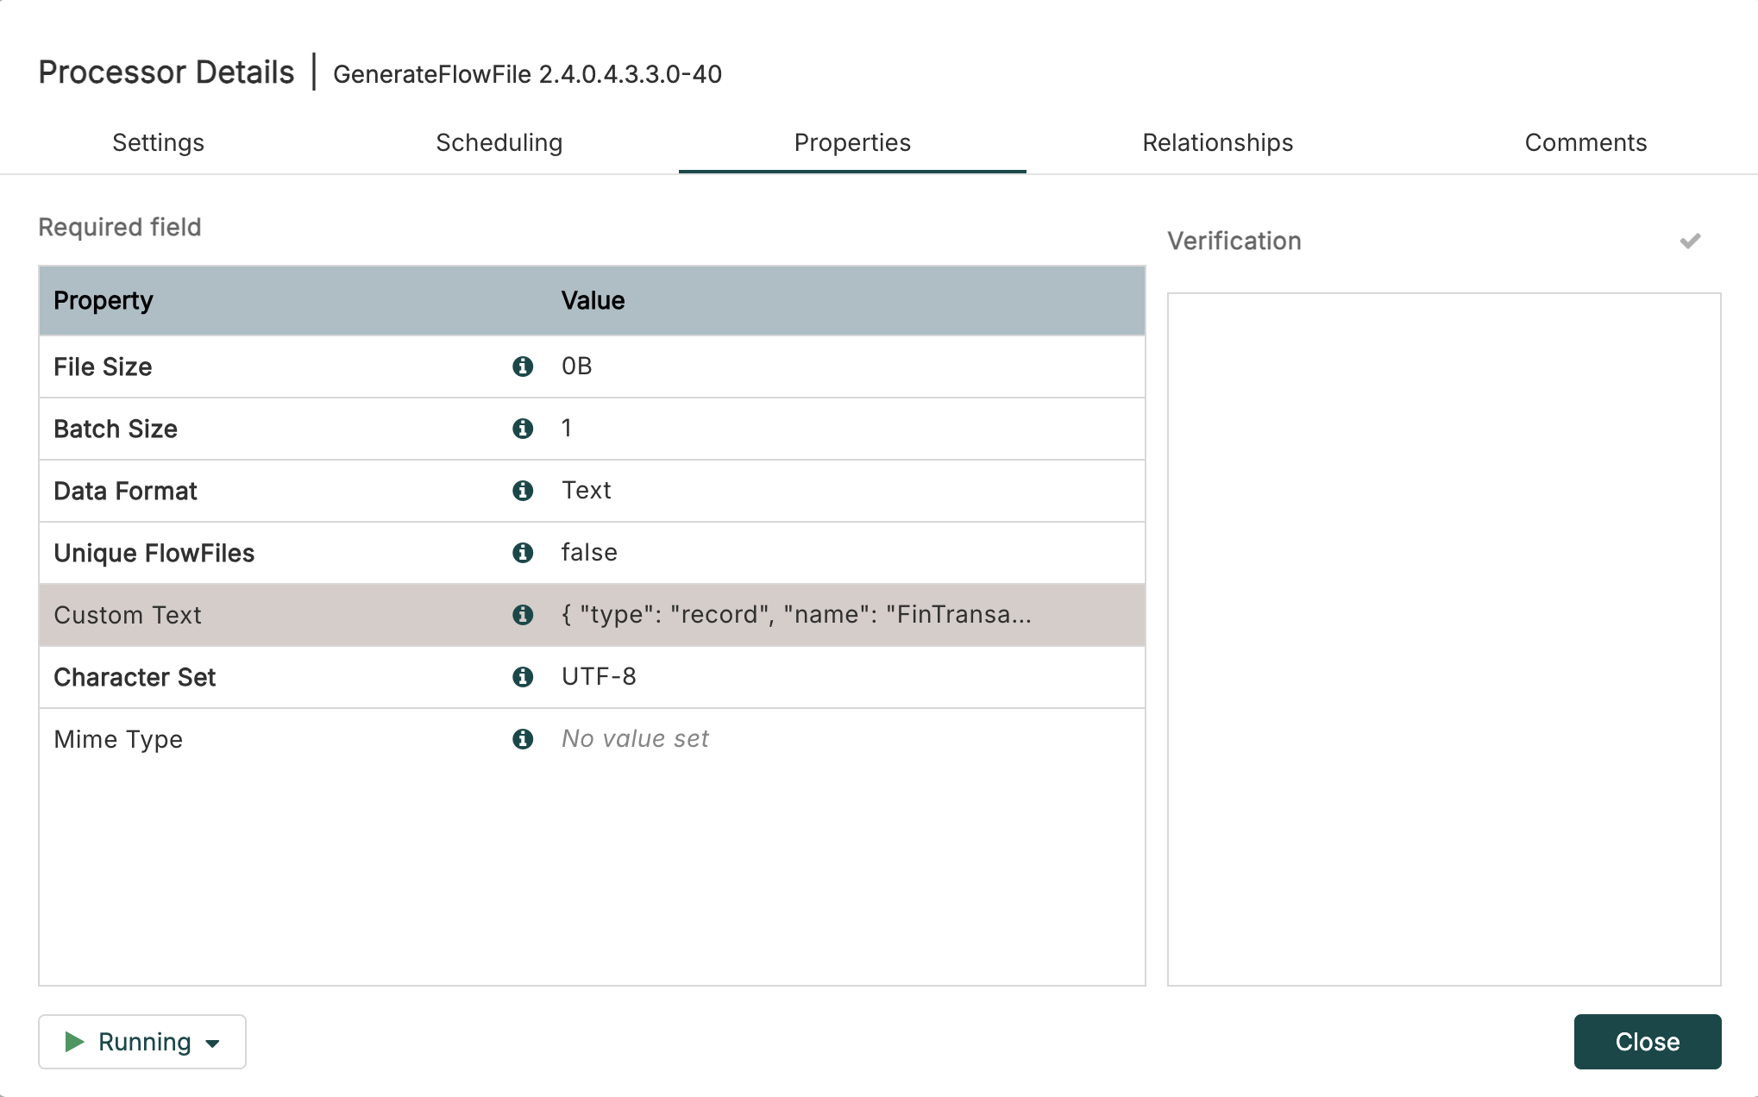Switch to the Scheduling tab
The width and height of the screenshot is (1758, 1097).
click(499, 142)
